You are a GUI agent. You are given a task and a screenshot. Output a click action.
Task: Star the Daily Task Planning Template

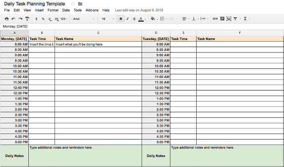pos(73,4)
